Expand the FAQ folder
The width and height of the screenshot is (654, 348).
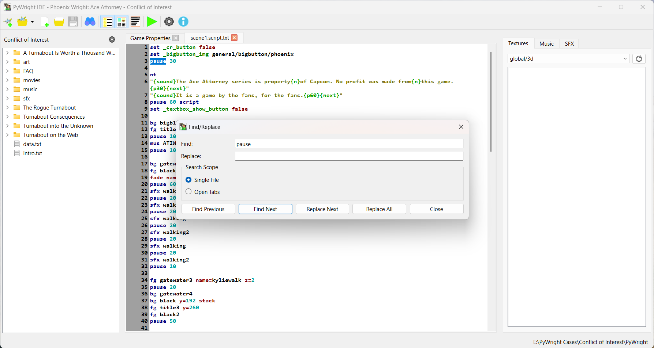point(7,71)
